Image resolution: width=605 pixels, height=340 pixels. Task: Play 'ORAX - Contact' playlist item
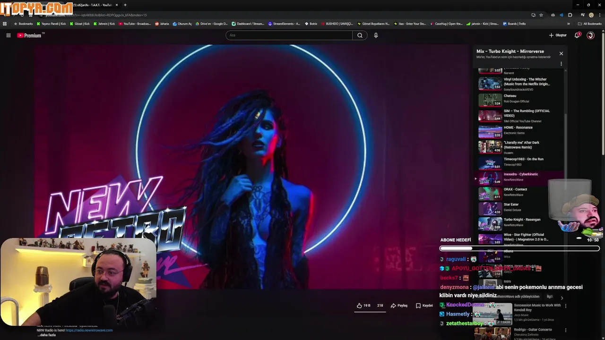[x=520, y=193]
